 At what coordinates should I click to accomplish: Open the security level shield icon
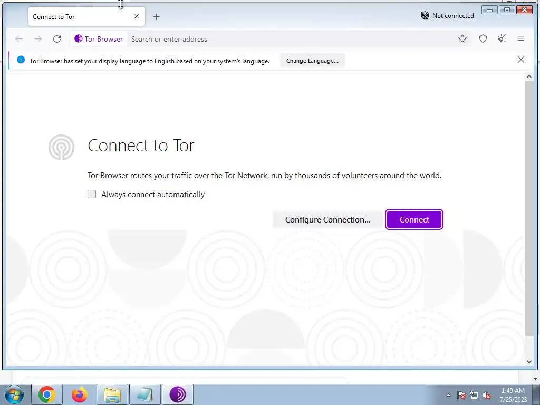tap(483, 38)
